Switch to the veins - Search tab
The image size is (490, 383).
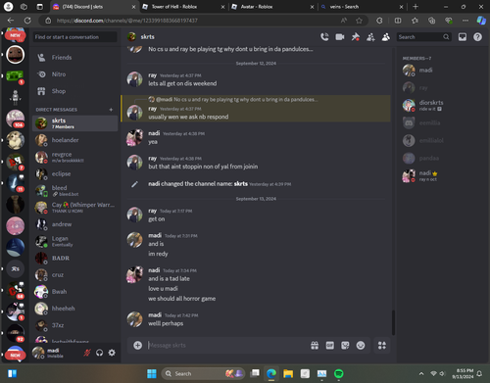[x=362, y=7]
